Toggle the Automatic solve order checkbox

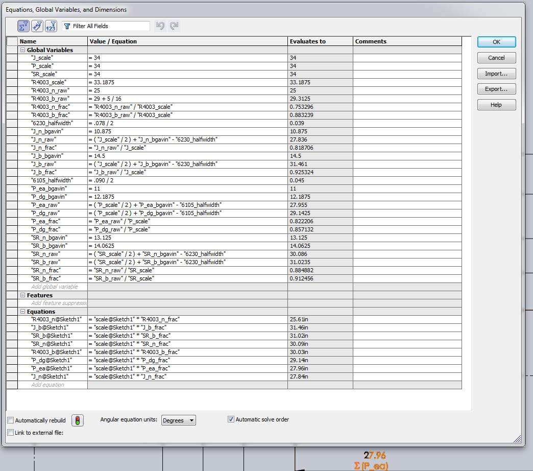coord(231,419)
